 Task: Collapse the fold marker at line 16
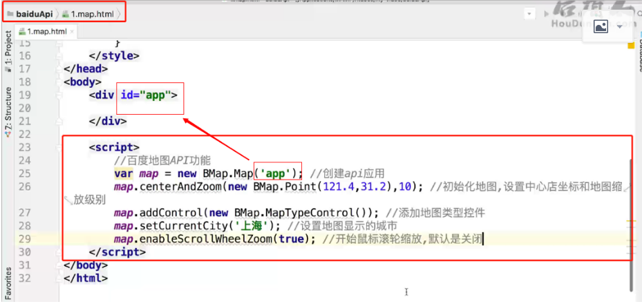point(60,56)
